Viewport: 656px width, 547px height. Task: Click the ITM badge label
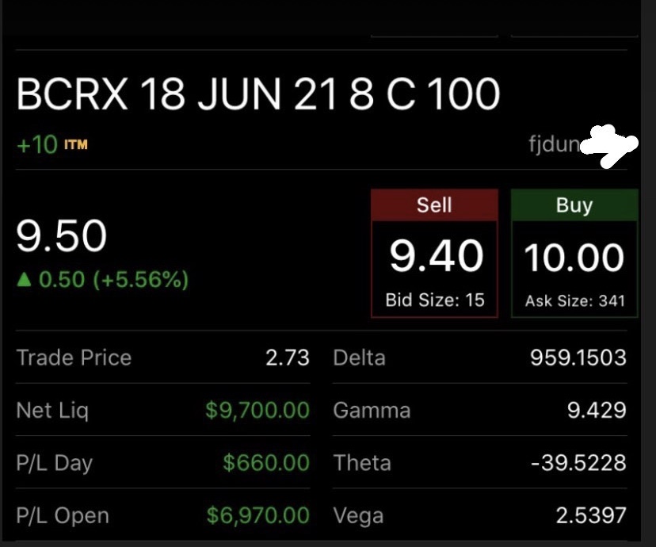point(76,145)
